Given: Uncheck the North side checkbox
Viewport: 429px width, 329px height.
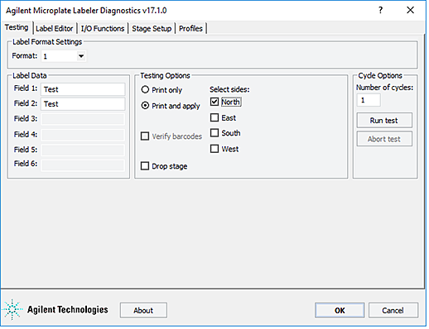Looking at the screenshot, I should (214, 102).
